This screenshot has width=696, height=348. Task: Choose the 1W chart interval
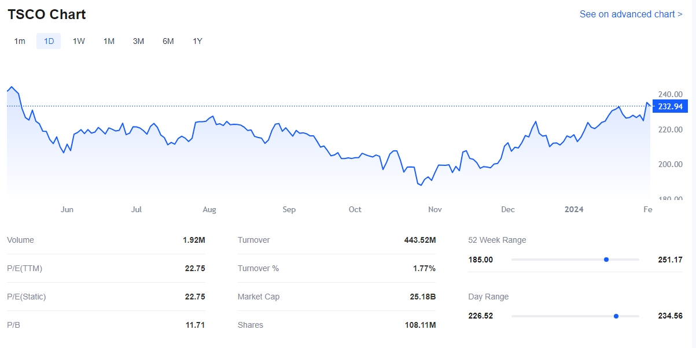(79, 41)
